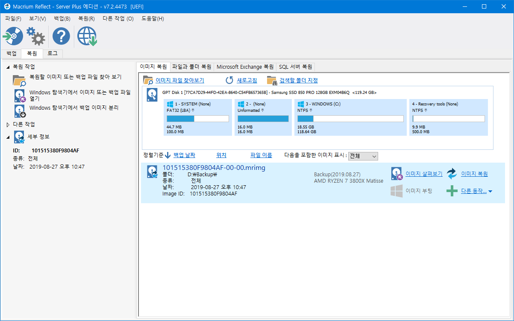The height and width of the screenshot is (321, 514).
Task: Click the restore image arrows icon
Action: [452, 174]
